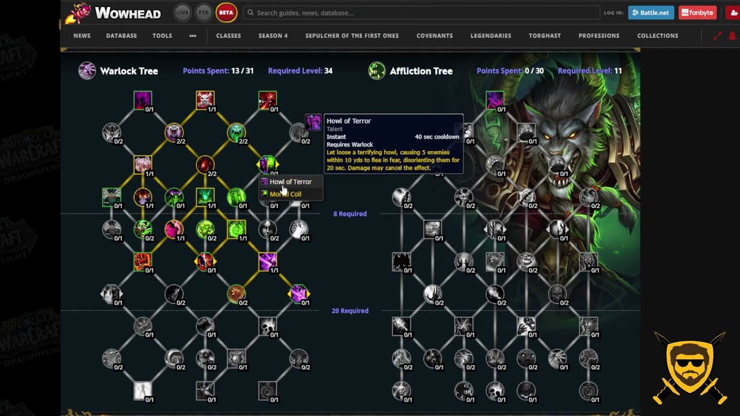Open the PROFESSIONS menu
Image resolution: width=740 pixels, height=416 pixels.
599,36
